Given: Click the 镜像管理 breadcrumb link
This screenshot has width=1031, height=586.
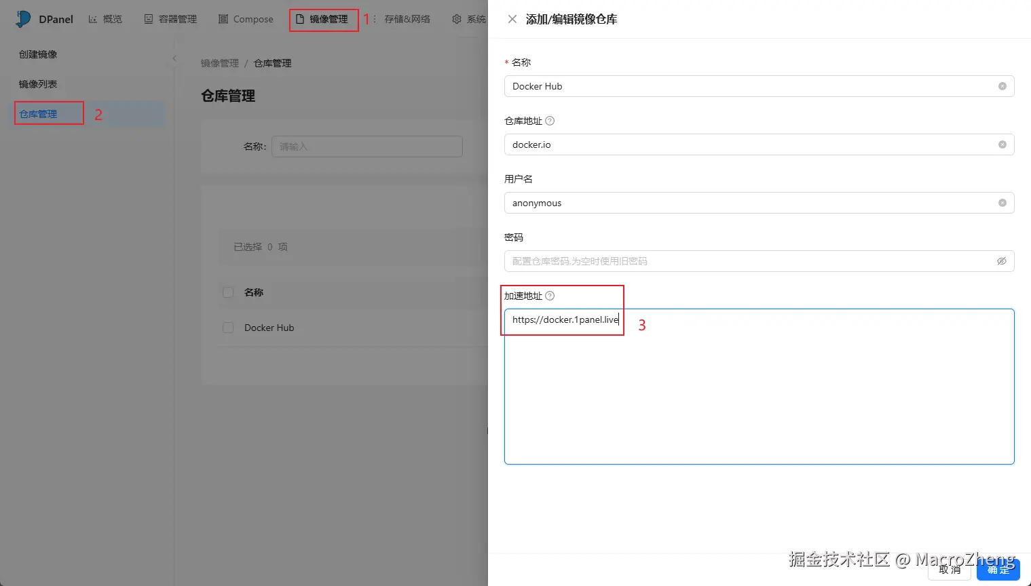Looking at the screenshot, I should click(220, 63).
